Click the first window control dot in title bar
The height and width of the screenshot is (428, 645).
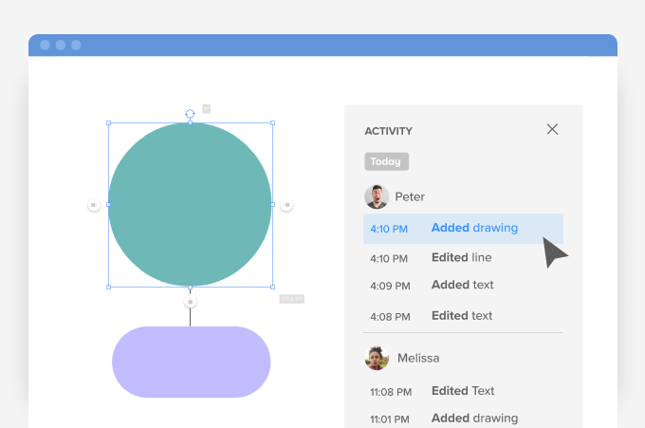pos(45,45)
